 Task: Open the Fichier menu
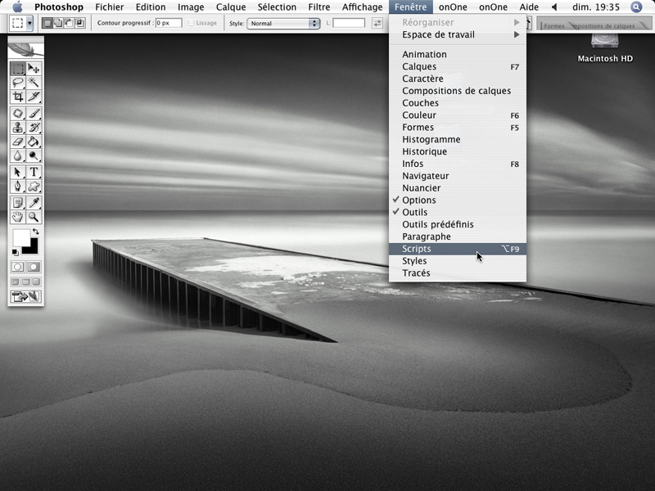tap(110, 7)
